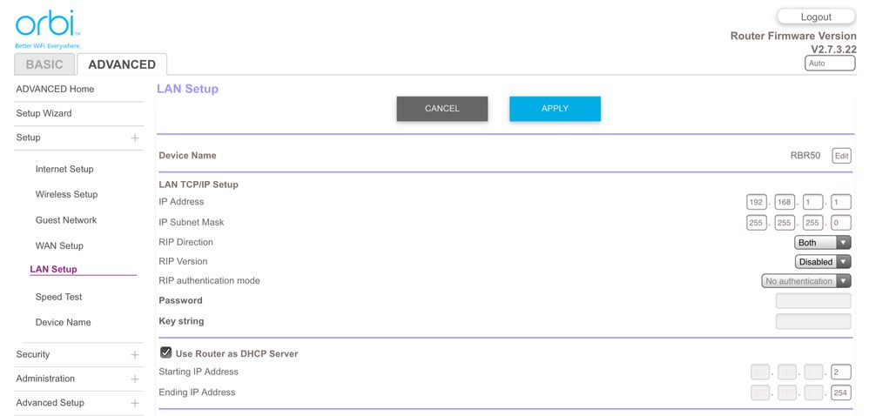Image resolution: width=869 pixels, height=416 pixels.
Task: Click the last octet of IP Address
Action: 840,202
